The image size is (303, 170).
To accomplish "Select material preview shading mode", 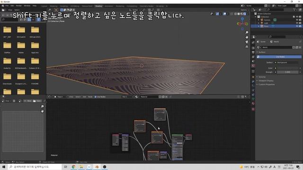I will [x=241, y=14].
